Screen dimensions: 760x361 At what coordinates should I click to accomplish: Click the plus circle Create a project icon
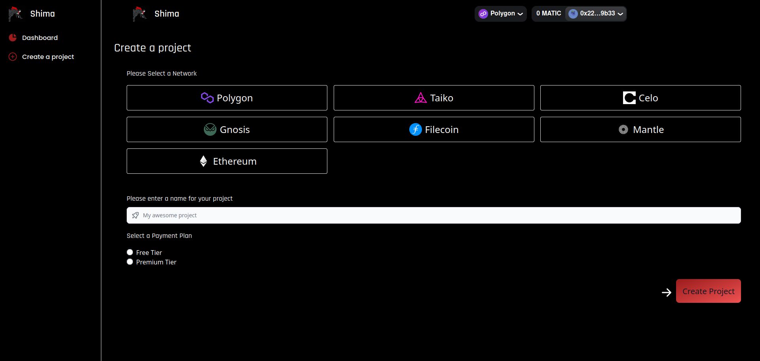[x=13, y=57]
